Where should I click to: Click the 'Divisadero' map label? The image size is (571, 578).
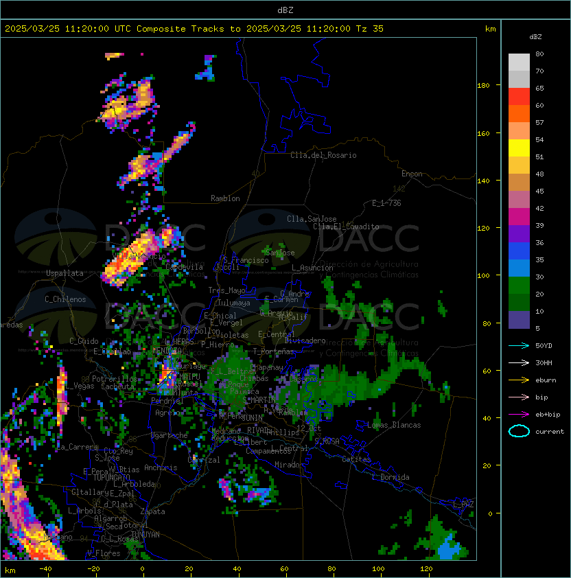(x=305, y=340)
